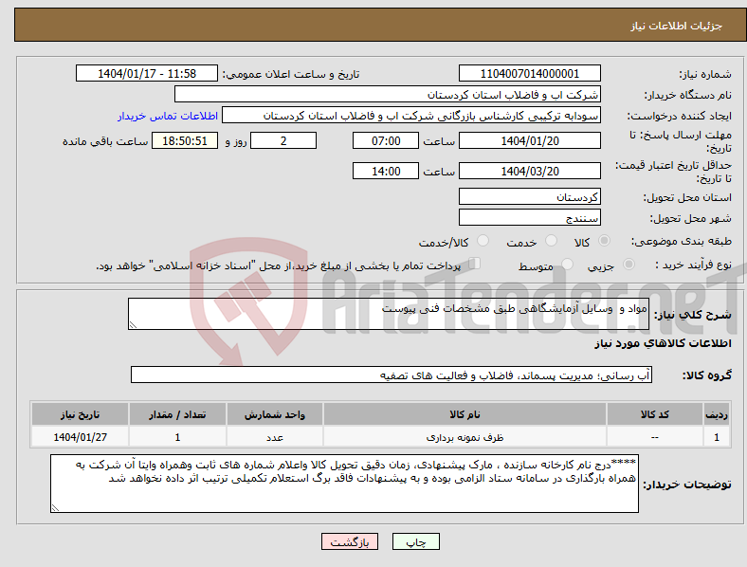Click the request creator field سودابه ترکیبی
The image size is (747, 567).
[411, 116]
